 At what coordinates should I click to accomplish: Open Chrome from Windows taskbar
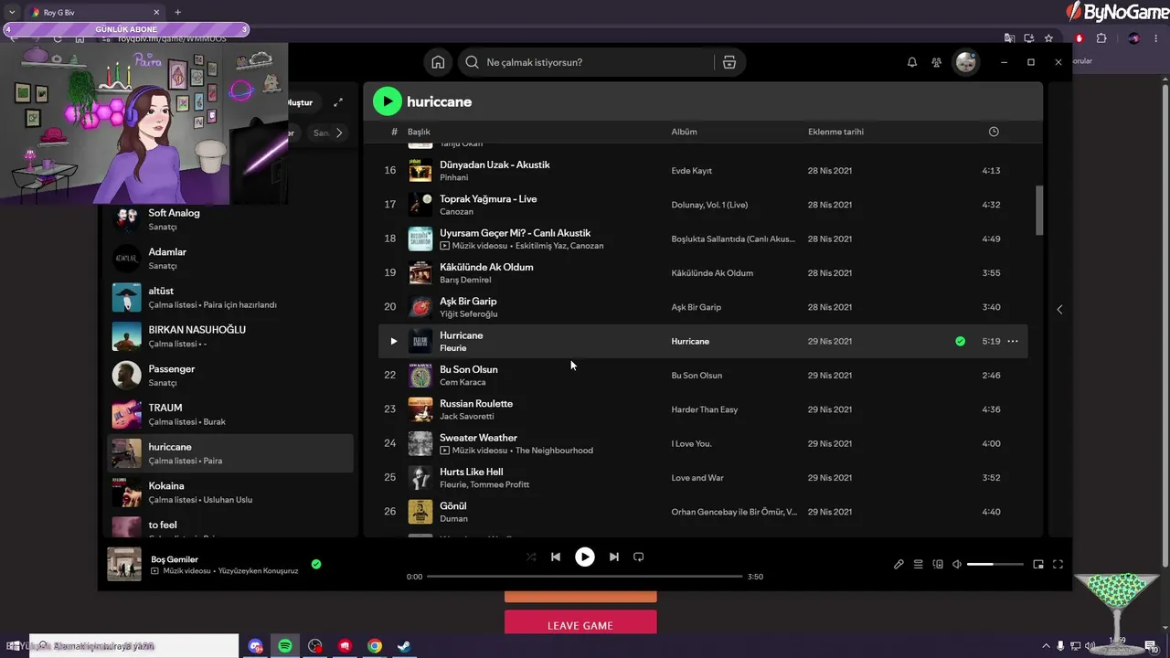coord(374,646)
